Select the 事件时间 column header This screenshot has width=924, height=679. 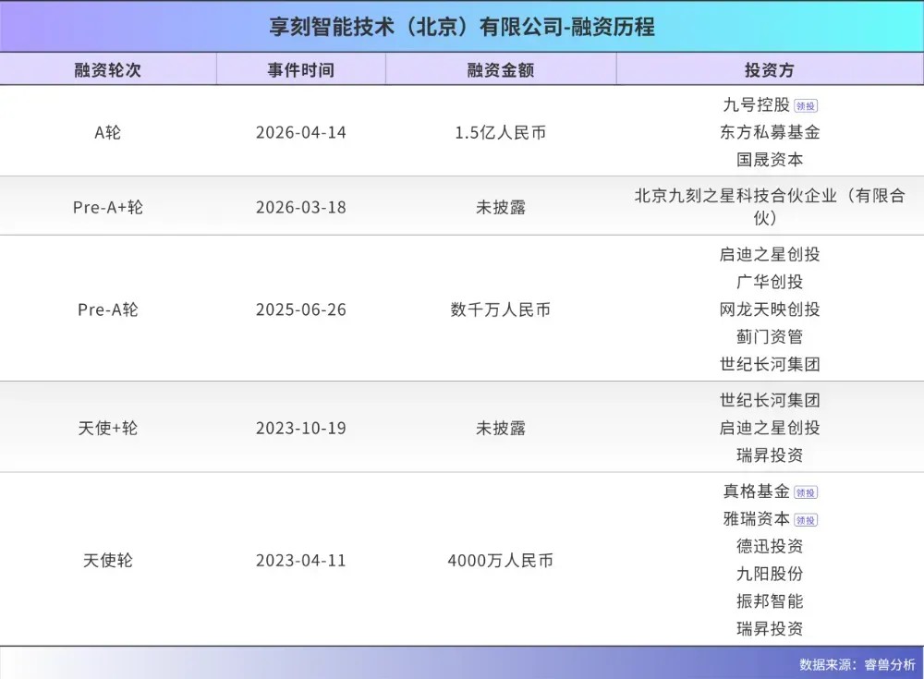click(x=301, y=70)
